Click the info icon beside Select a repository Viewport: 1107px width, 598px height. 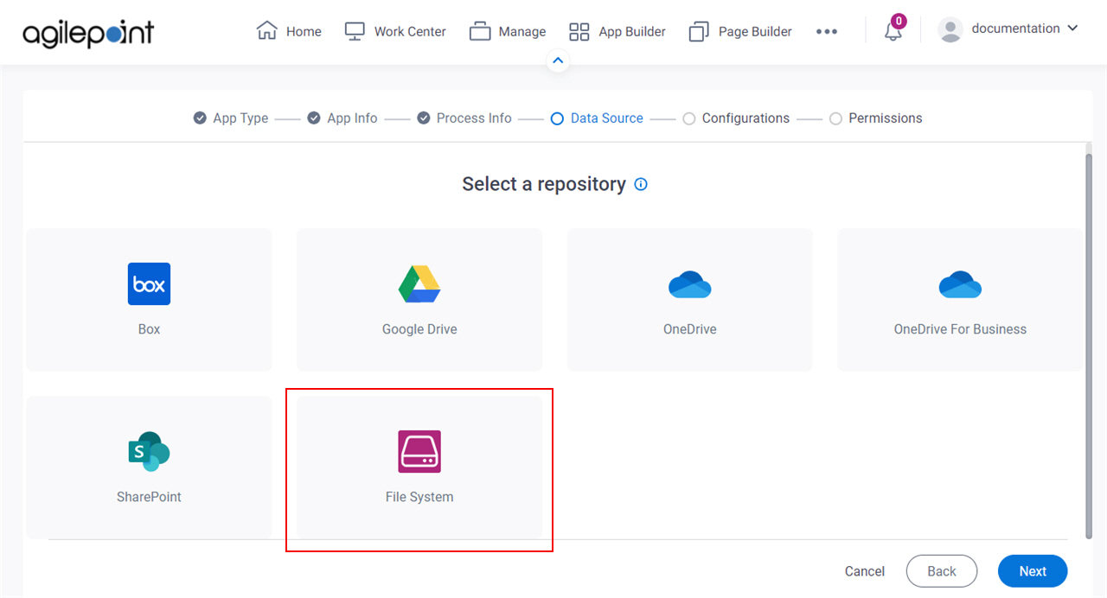click(x=641, y=184)
